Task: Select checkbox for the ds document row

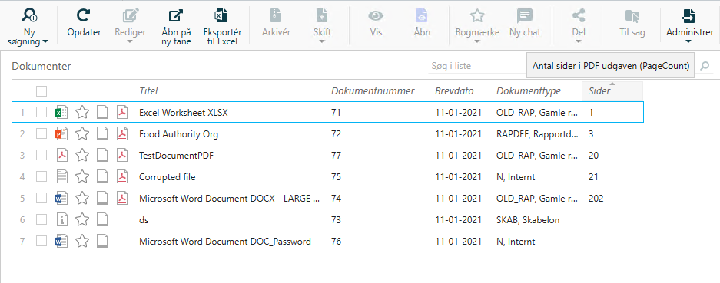Action: point(41,219)
